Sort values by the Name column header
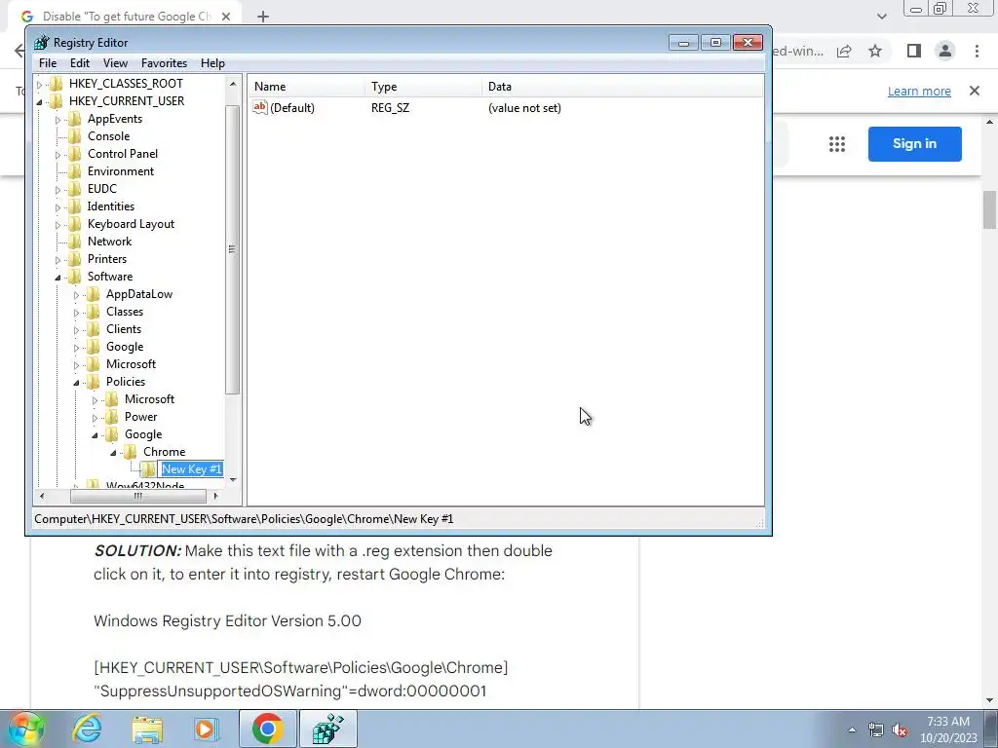The width and height of the screenshot is (998, 748). (307, 87)
